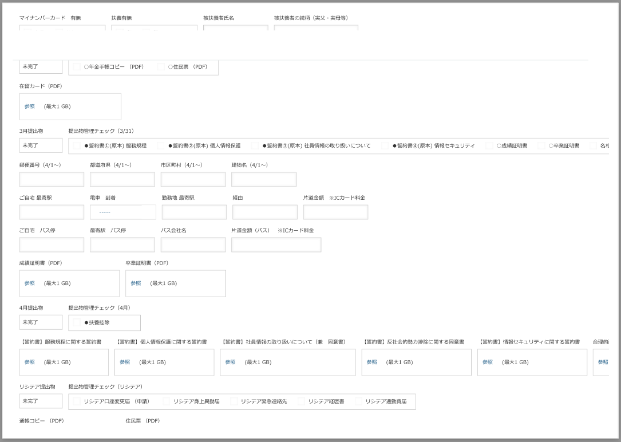Viewport: 621px width, 442px height.
Task: Open 未完了 field beside 年金手帳コピー checklist
Action: pos(41,66)
